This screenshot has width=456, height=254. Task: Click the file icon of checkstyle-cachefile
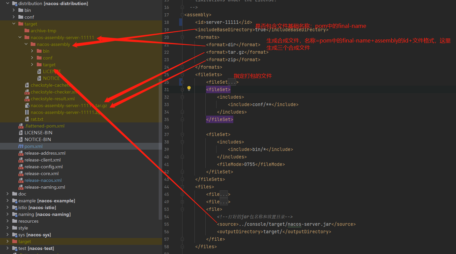(27, 85)
